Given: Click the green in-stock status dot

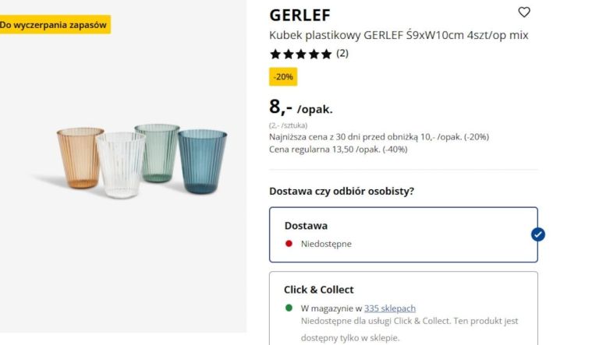Looking at the screenshot, I should 289,308.
